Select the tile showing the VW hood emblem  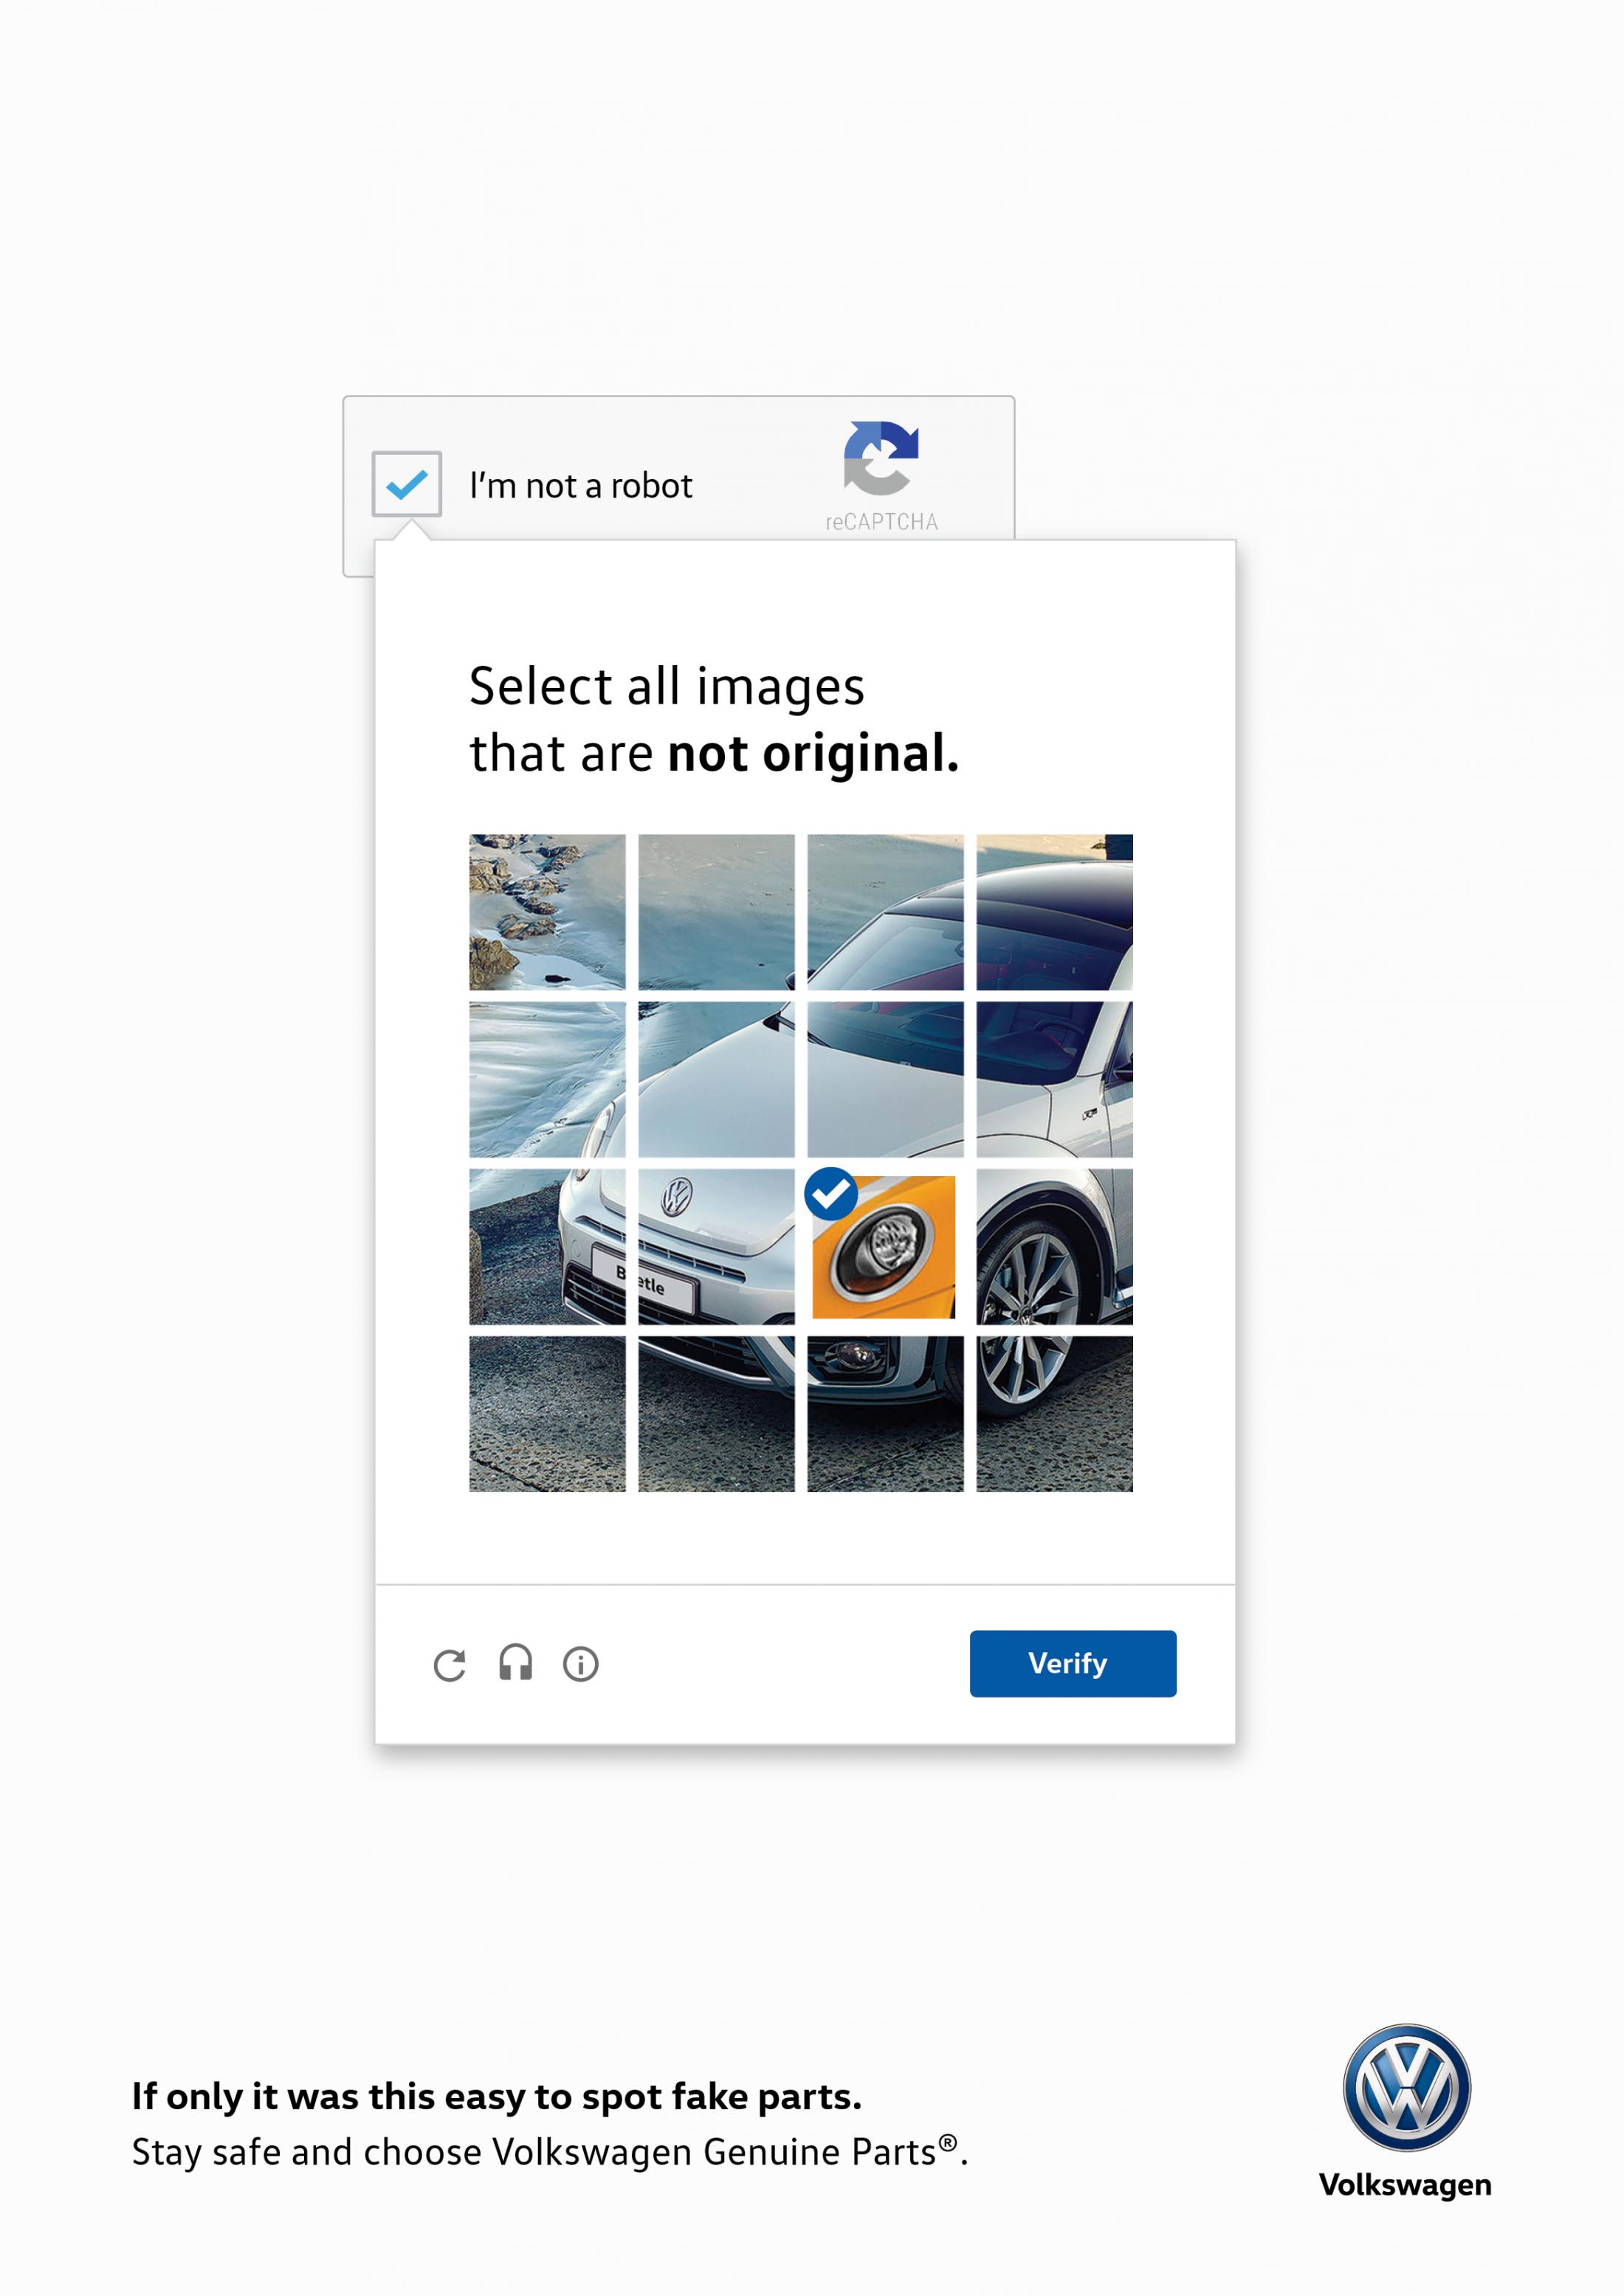(716, 1246)
